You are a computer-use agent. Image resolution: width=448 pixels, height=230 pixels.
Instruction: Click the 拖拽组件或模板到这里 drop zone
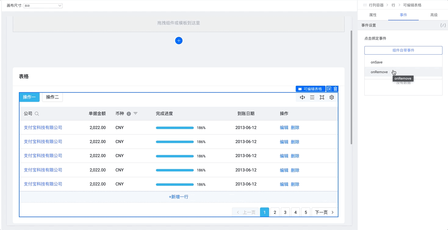pos(179,23)
